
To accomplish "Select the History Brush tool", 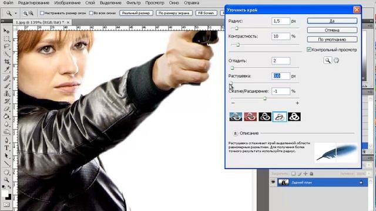I will pos(6,101).
